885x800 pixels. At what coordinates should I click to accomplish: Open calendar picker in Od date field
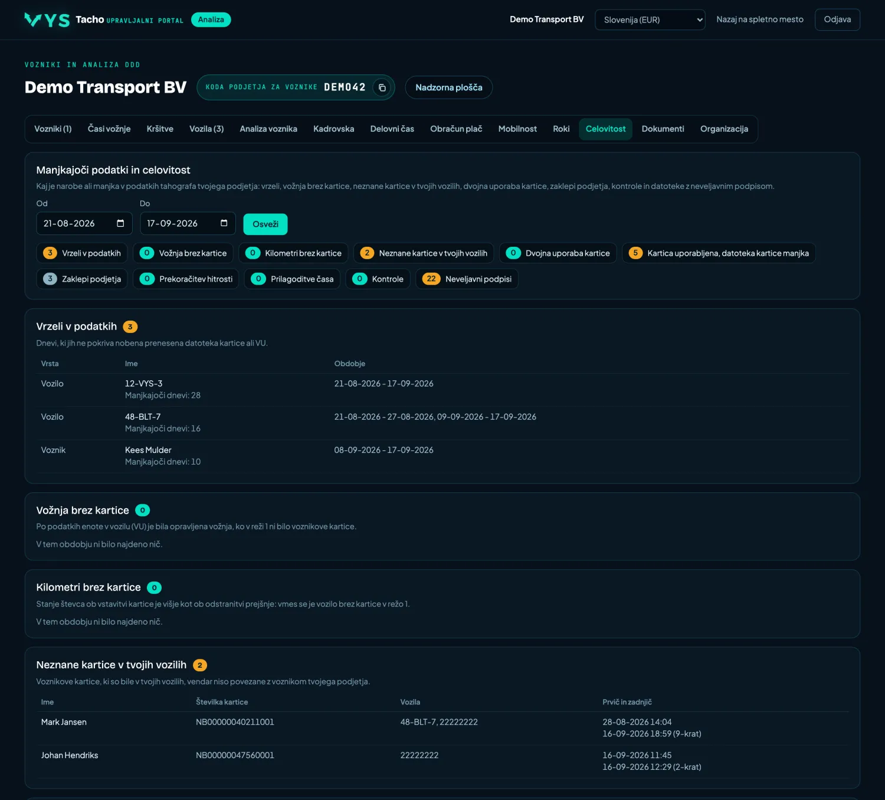click(x=120, y=223)
